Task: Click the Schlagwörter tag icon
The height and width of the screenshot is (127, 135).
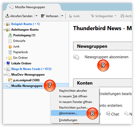Action: click(93, 16)
